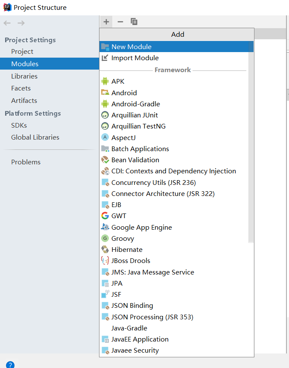Open the Problems section
The width and height of the screenshot is (289, 368).
coord(26,162)
